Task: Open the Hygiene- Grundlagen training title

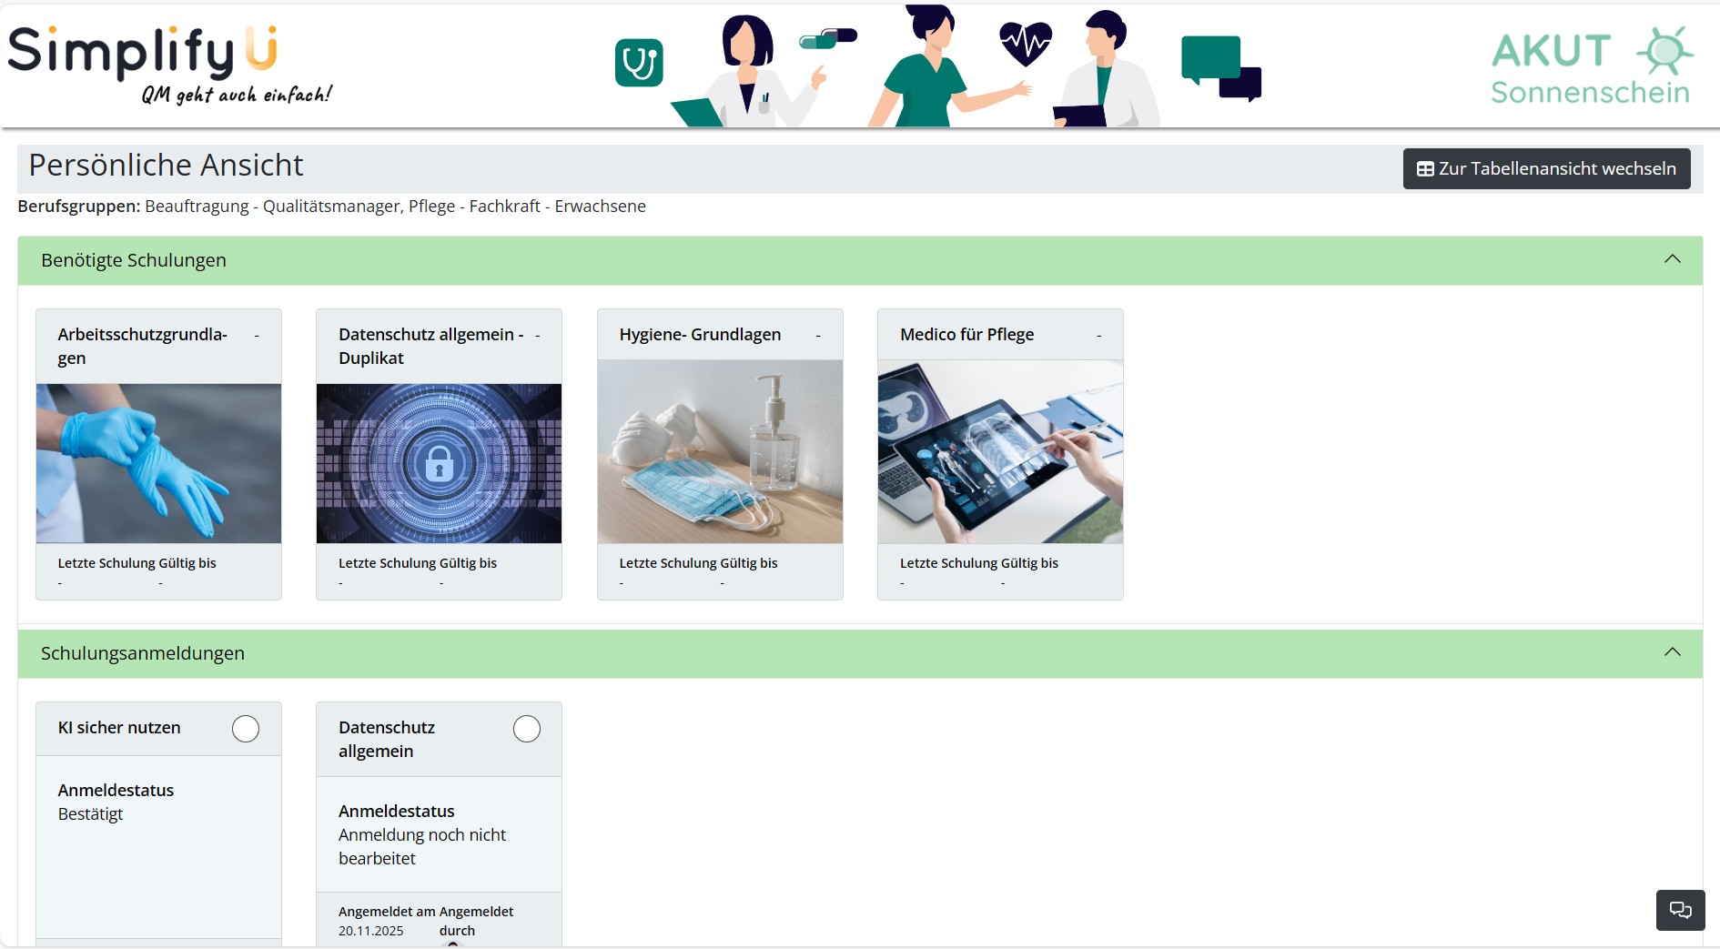Action: point(700,334)
